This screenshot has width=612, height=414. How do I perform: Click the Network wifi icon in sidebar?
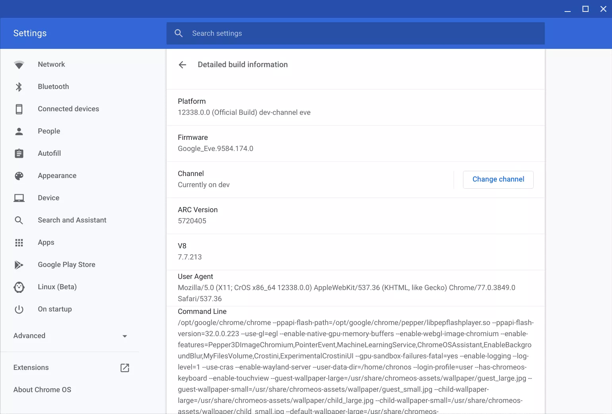coord(19,65)
